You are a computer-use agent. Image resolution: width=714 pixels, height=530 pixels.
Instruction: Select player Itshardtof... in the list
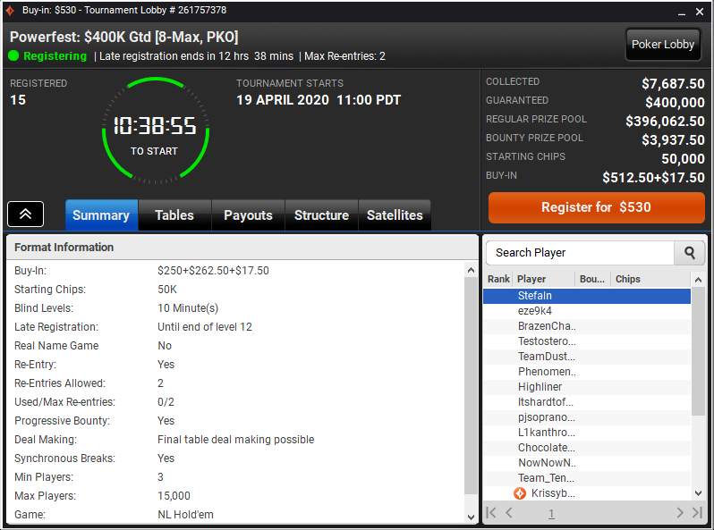coord(587,402)
